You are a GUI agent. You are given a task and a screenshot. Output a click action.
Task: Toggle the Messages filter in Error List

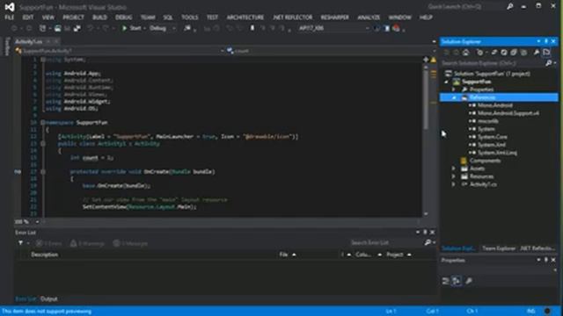pos(130,244)
